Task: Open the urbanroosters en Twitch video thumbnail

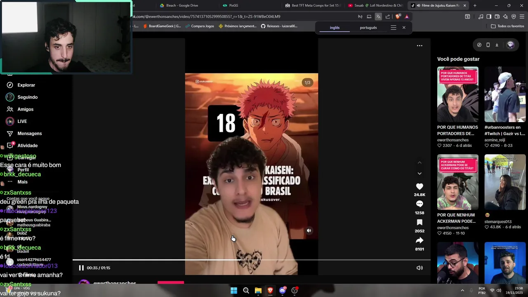Action: tap(505, 94)
